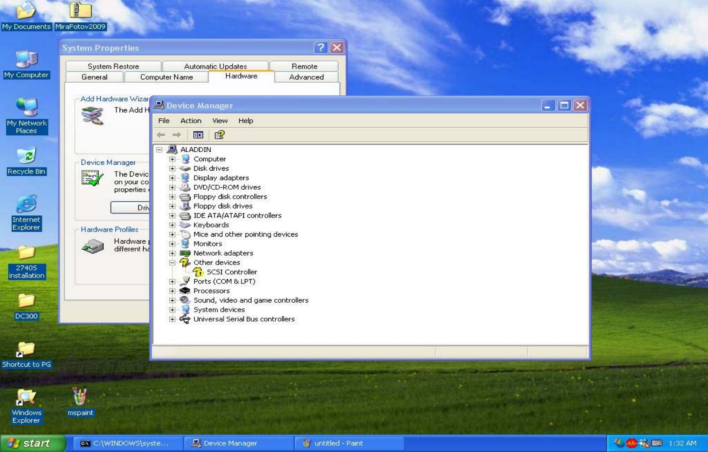Open the MiraFotov2009 zip archive icon

click(80, 16)
